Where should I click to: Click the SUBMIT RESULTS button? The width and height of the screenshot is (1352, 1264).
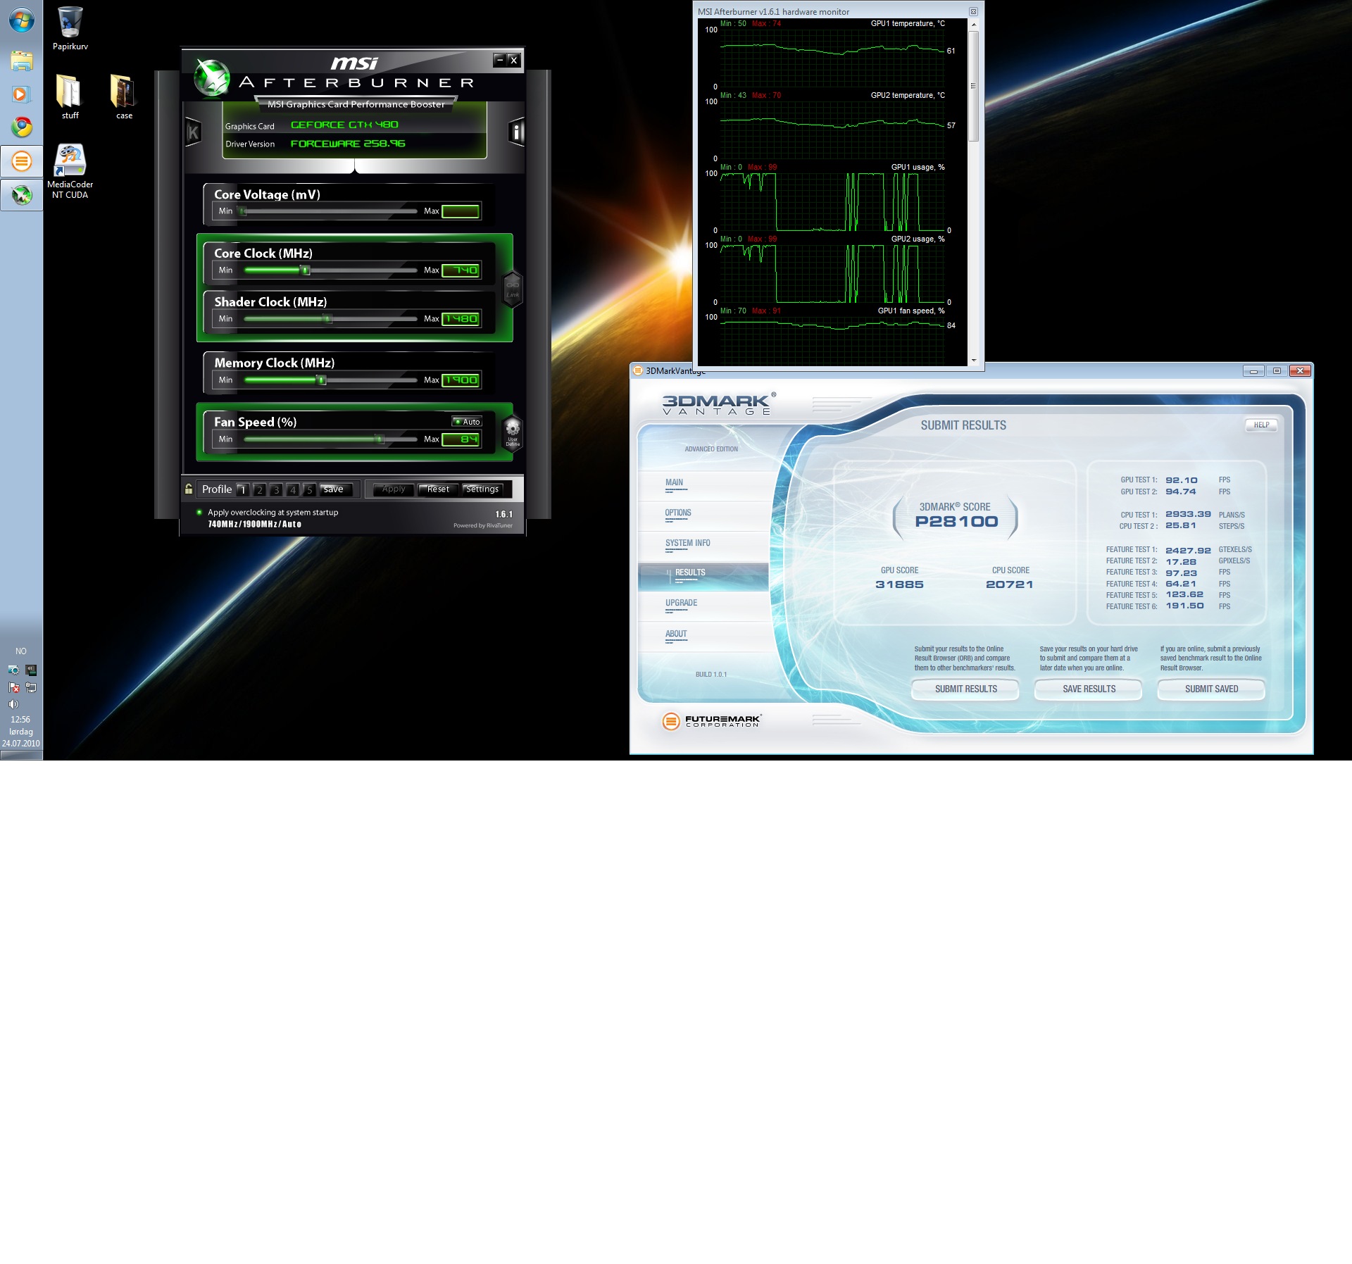pyautogui.click(x=965, y=689)
